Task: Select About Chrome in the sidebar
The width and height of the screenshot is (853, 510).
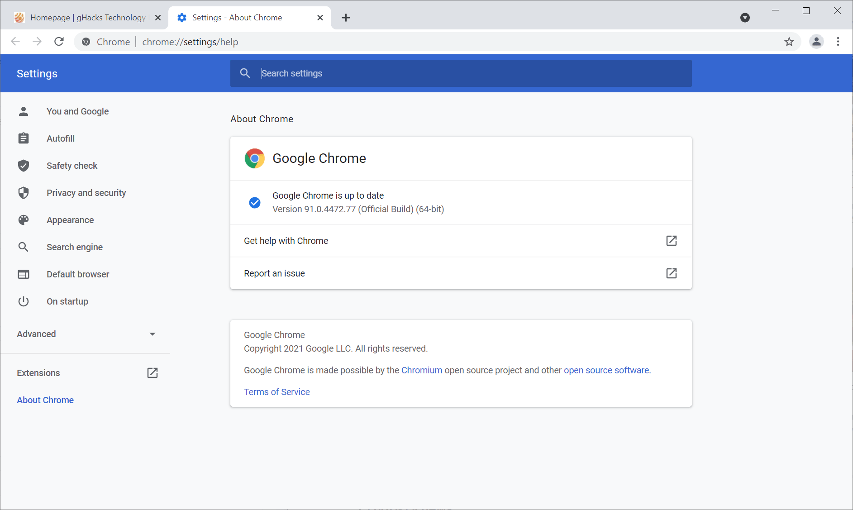Action: point(45,400)
